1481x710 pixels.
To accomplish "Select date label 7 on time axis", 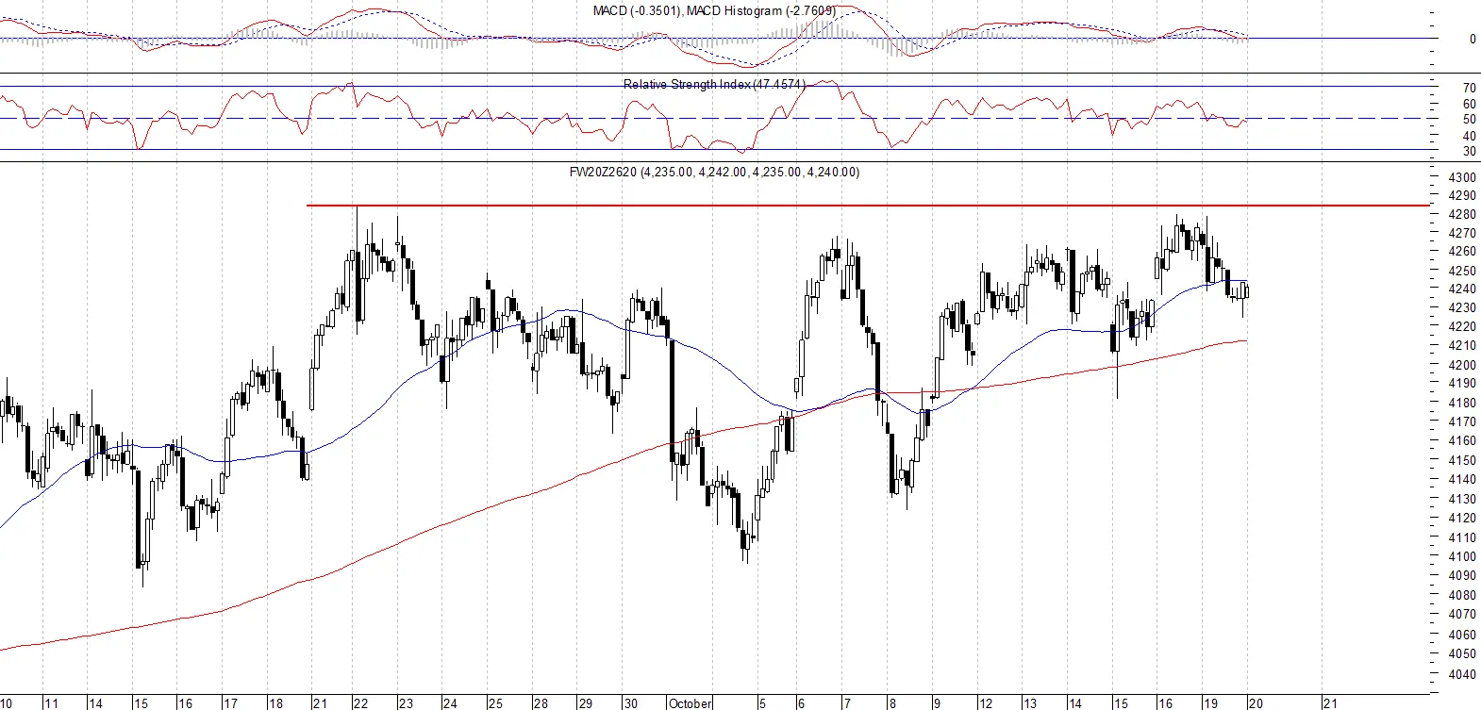I will tap(847, 703).
